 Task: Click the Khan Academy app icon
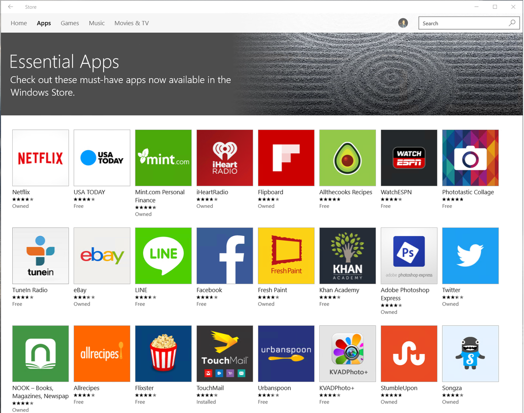(x=348, y=256)
